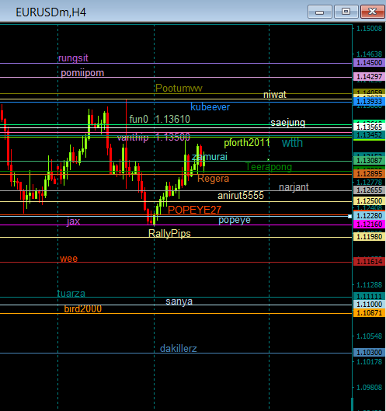
Task: Click the 1.13933 blue price tag
Action: [369, 102]
